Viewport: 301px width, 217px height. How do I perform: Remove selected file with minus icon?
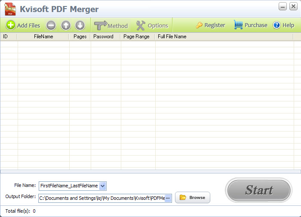tap(51, 25)
